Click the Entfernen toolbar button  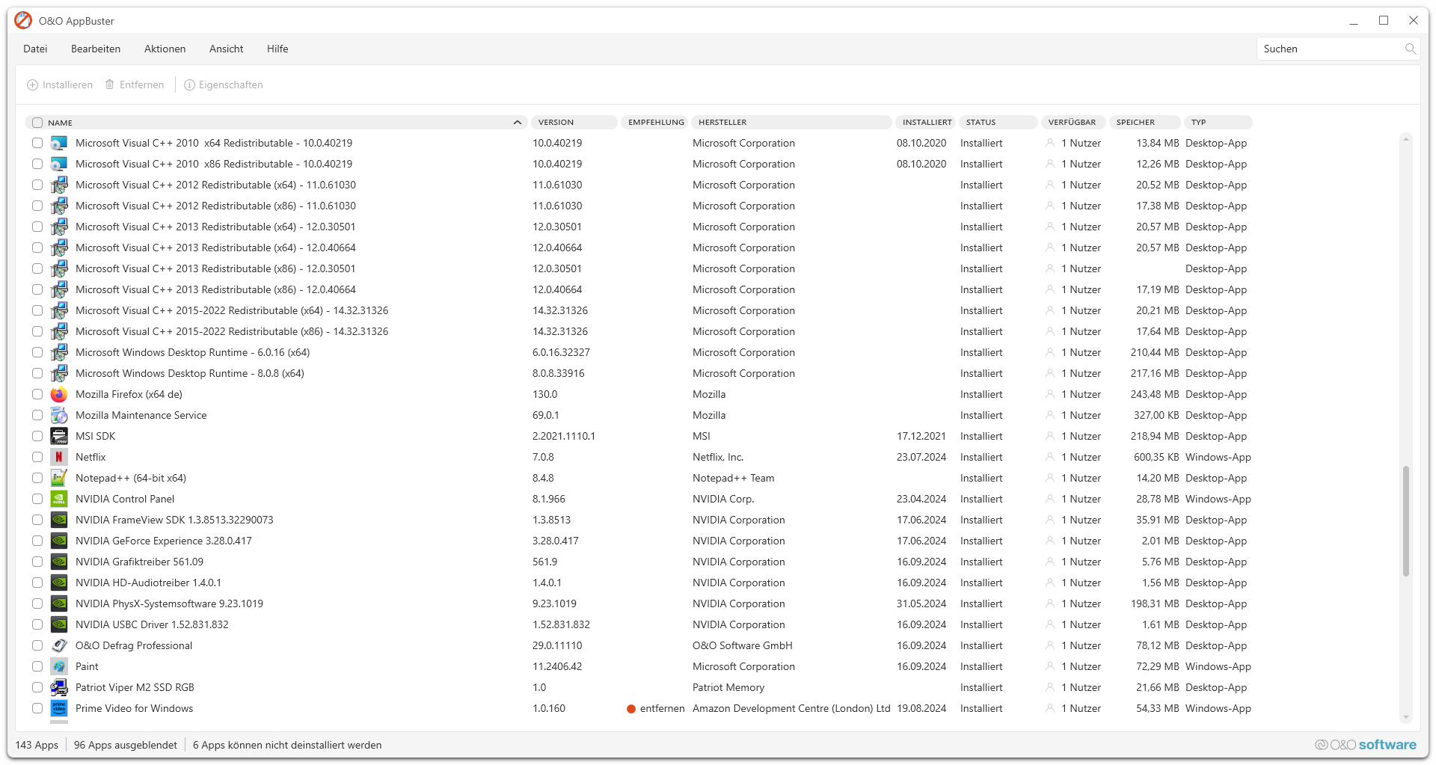coord(135,85)
